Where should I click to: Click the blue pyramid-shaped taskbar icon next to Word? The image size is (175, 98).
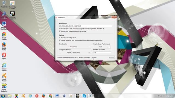tap(64, 96)
